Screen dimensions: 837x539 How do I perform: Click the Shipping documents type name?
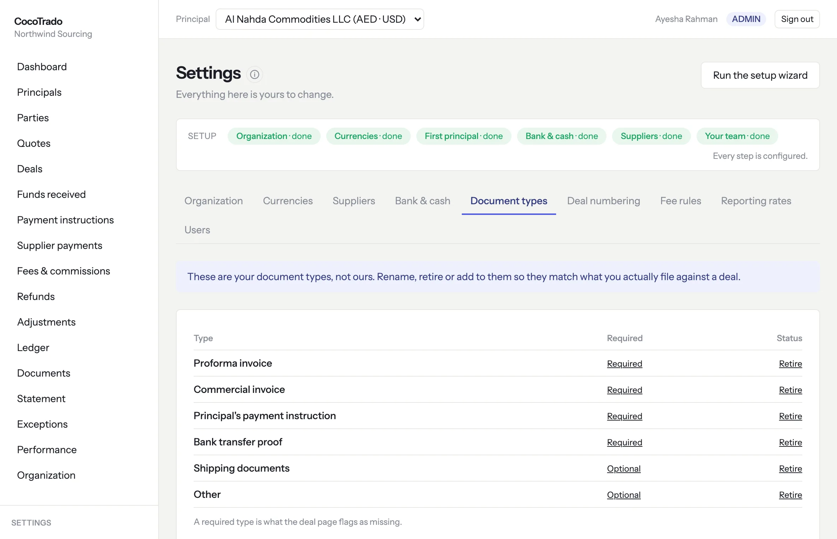click(242, 468)
